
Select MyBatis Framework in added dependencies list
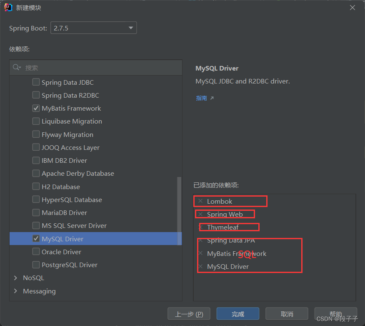(x=237, y=253)
